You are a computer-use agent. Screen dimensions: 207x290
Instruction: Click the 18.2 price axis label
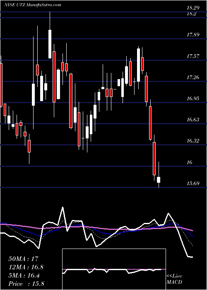[x=191, y=14]
